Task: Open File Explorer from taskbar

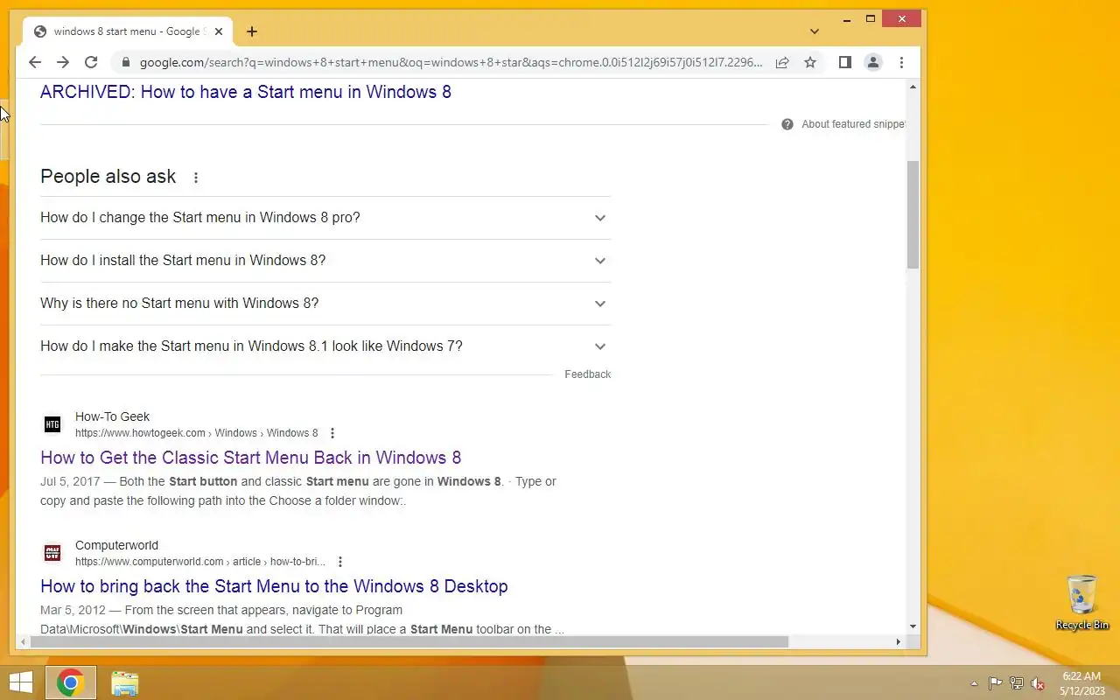Action: click(125, 682)
